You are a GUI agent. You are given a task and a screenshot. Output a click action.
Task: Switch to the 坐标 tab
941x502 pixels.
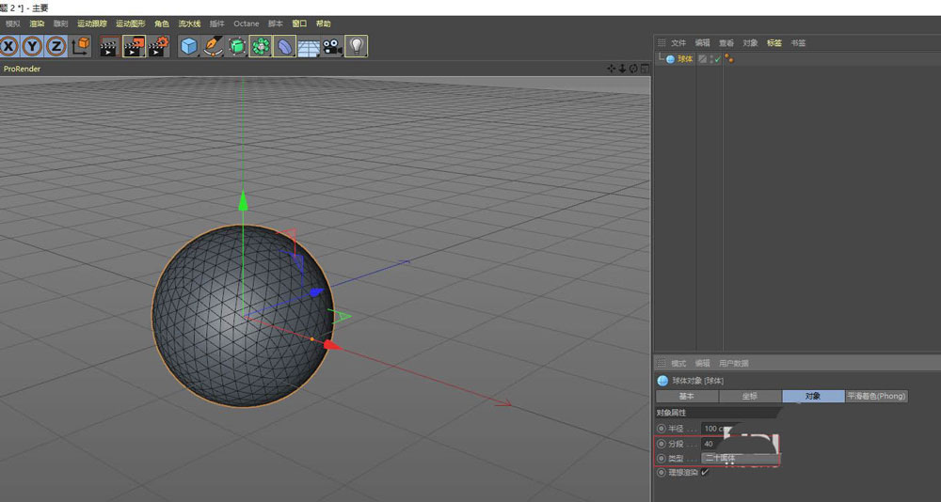(x=750, y=397)
